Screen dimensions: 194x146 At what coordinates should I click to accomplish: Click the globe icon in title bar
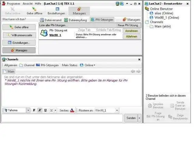click(117, 4)
